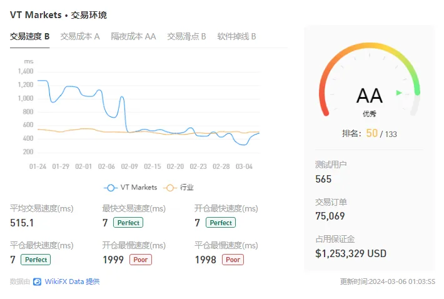Toggle the 行业 legend series

click(x=179, y=188)
